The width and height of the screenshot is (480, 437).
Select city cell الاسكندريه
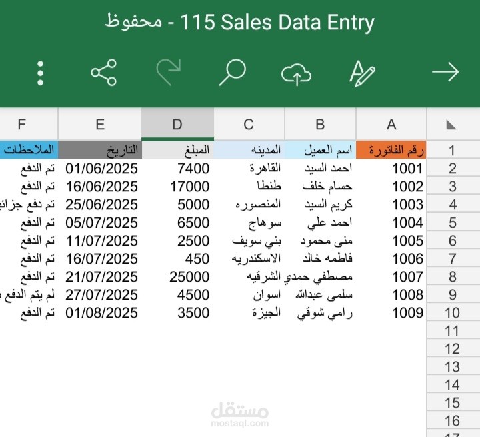coord(249,259)
